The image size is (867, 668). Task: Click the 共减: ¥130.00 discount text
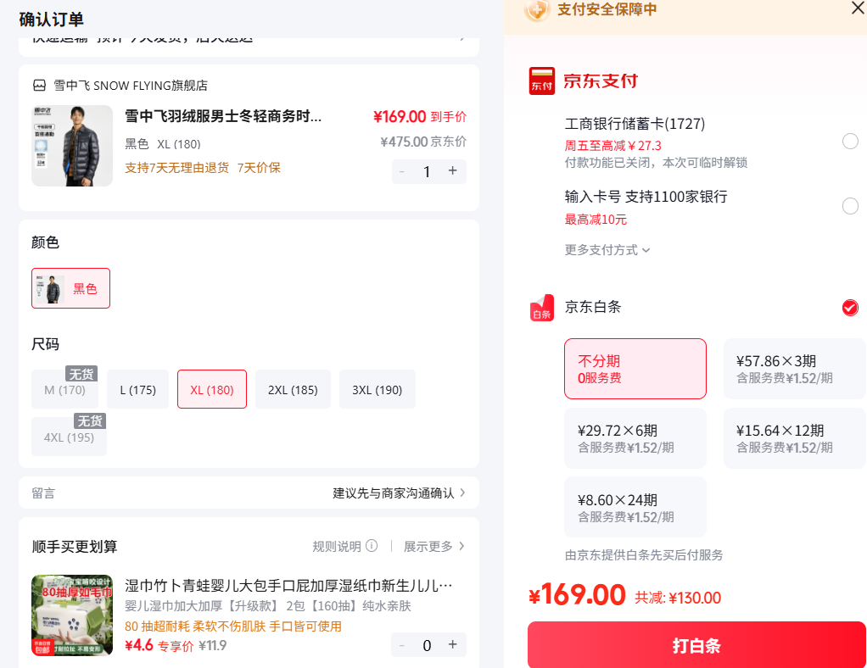click(678, 598)
